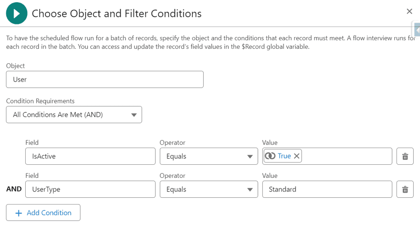Click the plus icon in Add Condition
Screen dimensions: 420x228
coord(19,213)
